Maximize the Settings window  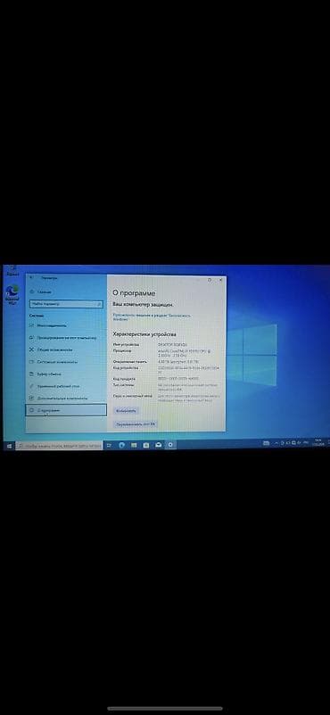210,280
